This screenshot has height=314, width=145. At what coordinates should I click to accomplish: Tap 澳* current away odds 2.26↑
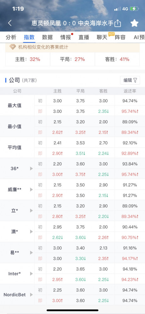click(x=103, y=237)
